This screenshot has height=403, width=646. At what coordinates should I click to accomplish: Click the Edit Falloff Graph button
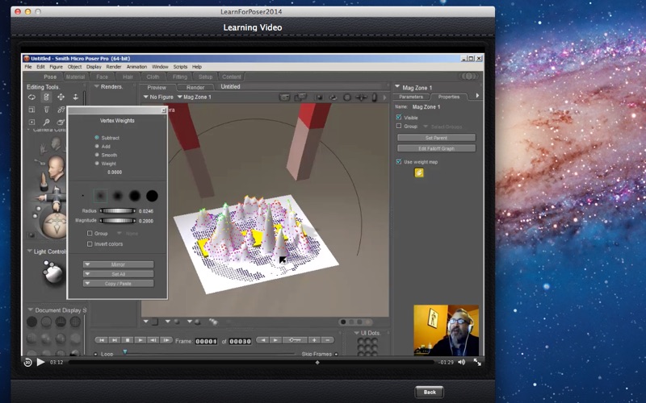tap(436, 148)
